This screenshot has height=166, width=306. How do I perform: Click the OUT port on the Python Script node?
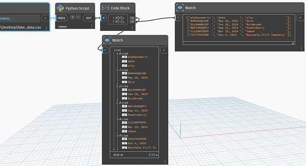89,18
